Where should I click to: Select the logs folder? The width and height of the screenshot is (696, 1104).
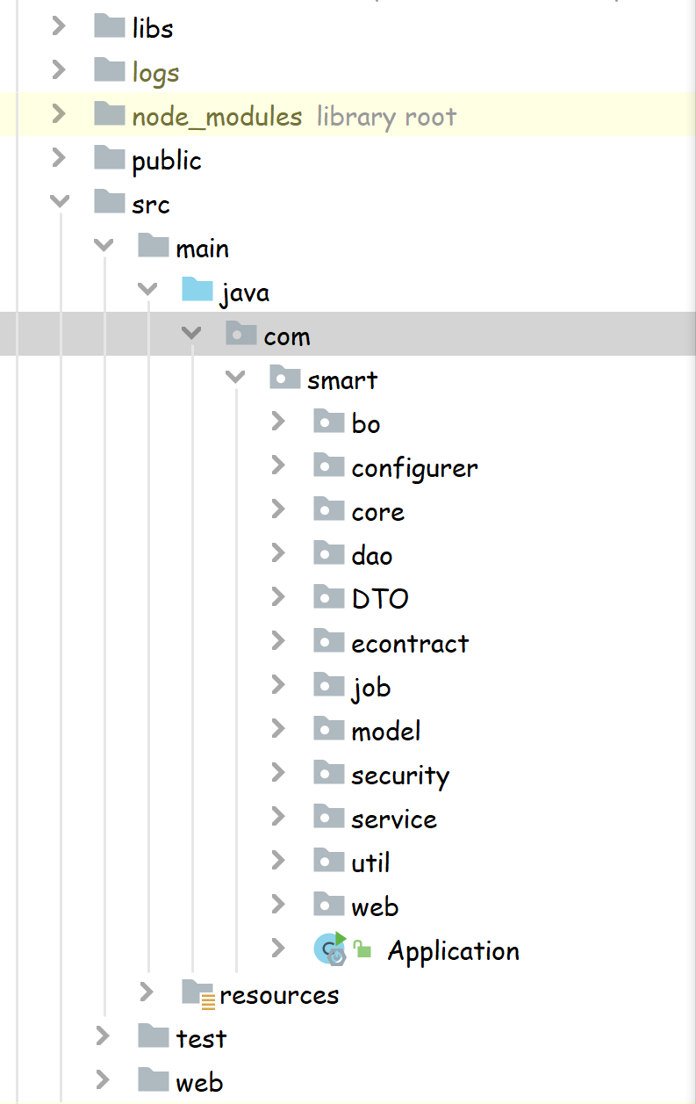(x=155, y=73)
